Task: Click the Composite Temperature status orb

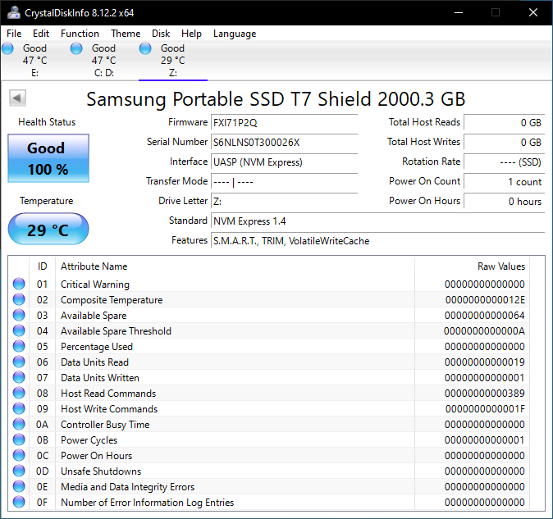Action: (19, 299)
